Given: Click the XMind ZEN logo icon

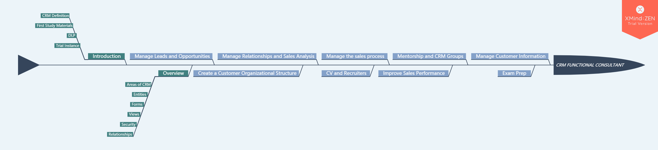Looking at the screenshot, I should point(640,10).
